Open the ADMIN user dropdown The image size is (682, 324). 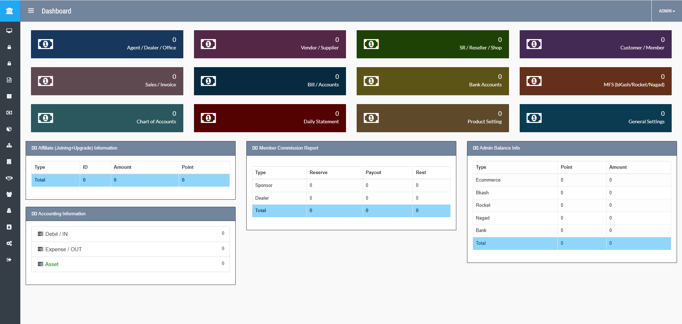666,11
